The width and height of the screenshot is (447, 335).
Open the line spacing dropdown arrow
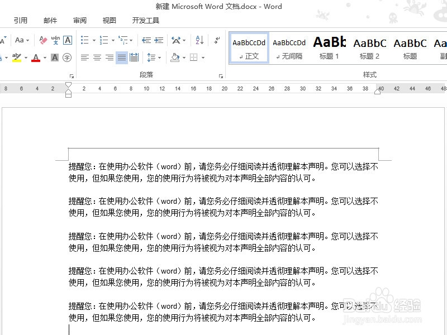pos(160,58)
